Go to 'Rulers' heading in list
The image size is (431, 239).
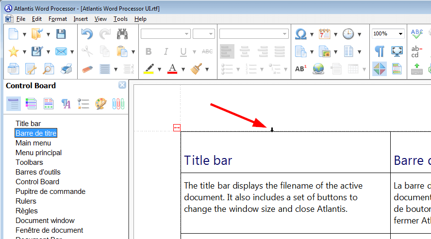[26, 201]
